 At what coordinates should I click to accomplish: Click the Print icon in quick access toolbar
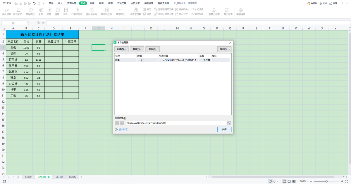point(25,3)
